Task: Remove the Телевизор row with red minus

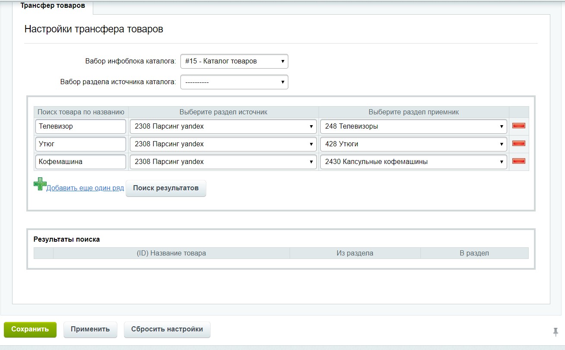Action: pos(518,126)
